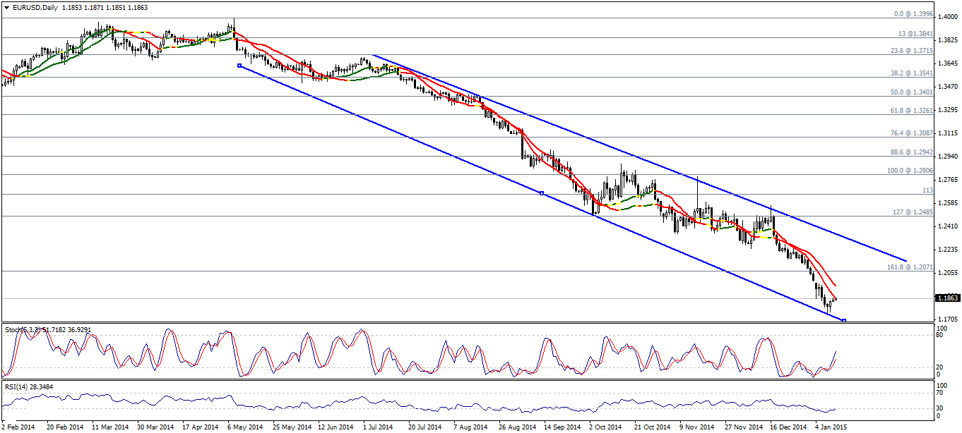Click the 4 Jan 2015 date on time axis

click(x=830, y=427)
